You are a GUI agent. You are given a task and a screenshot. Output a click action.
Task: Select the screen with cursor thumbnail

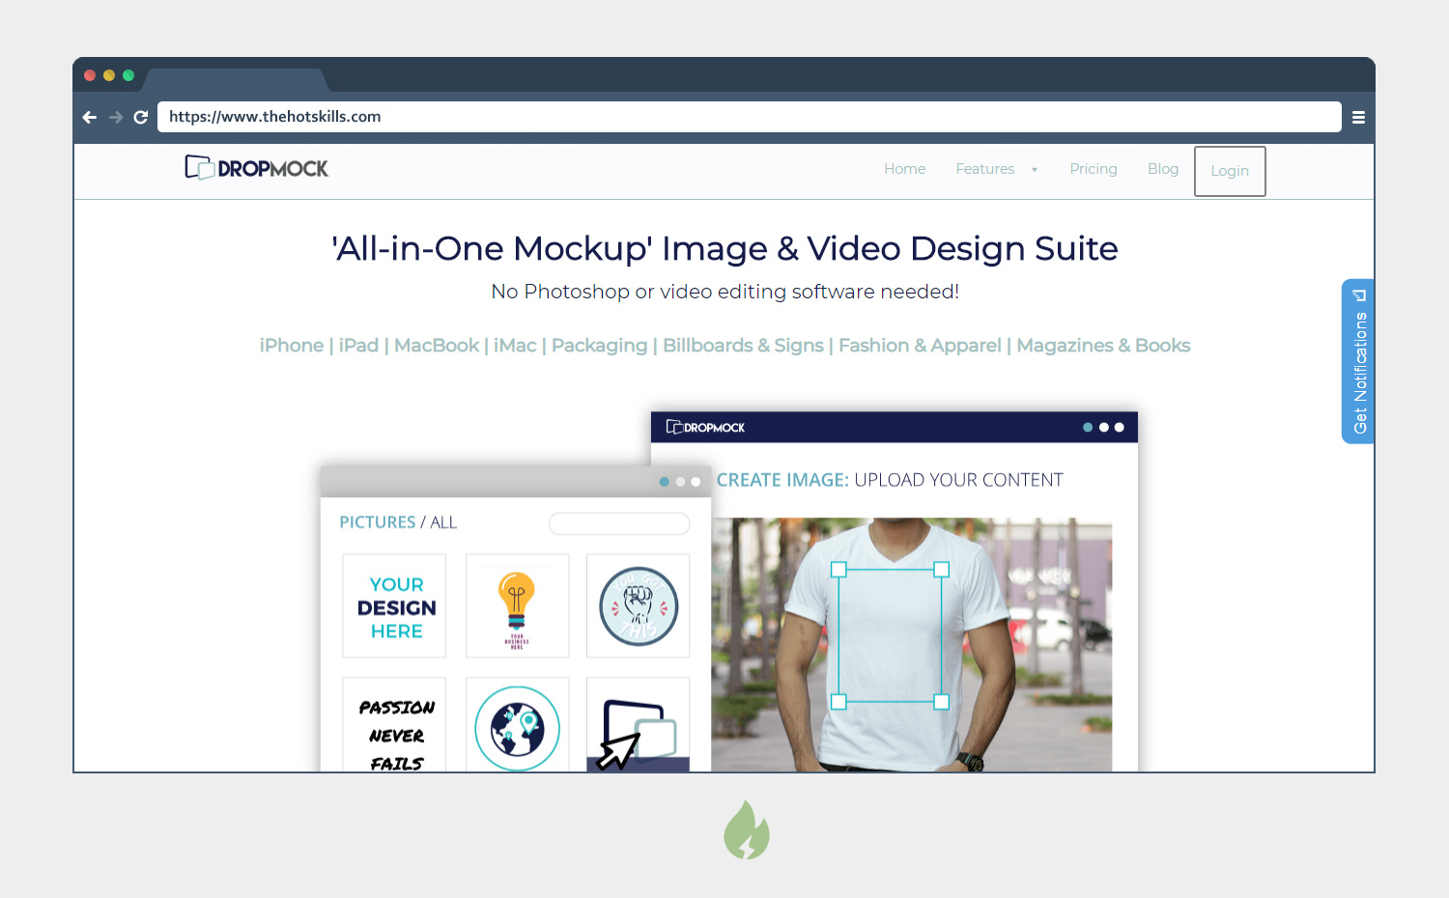(639, 725)
